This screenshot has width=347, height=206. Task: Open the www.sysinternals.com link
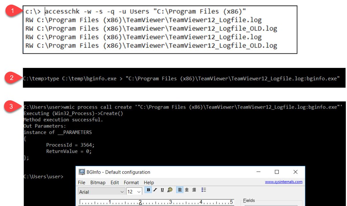click(x=284, y=182)
